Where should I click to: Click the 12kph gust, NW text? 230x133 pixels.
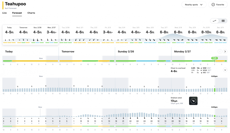(x=177, y=104)
